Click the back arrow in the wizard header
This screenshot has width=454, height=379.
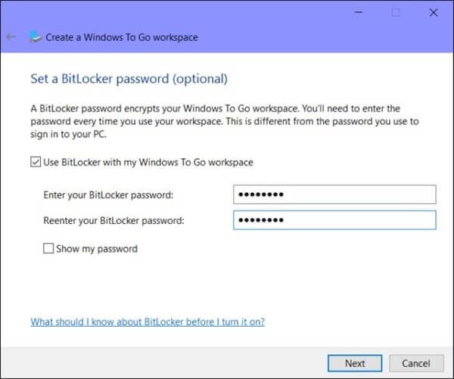[11, 36]
